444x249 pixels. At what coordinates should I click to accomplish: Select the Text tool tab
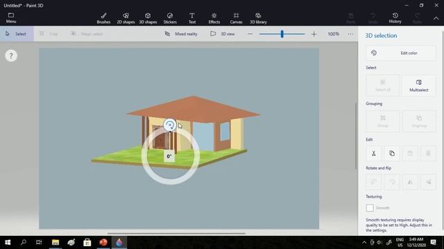click(x=192, y=18)
